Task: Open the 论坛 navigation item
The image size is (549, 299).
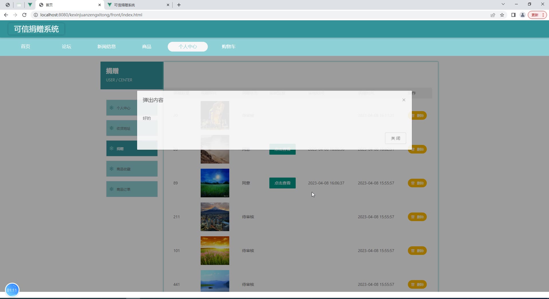Action: click(66, 47)
